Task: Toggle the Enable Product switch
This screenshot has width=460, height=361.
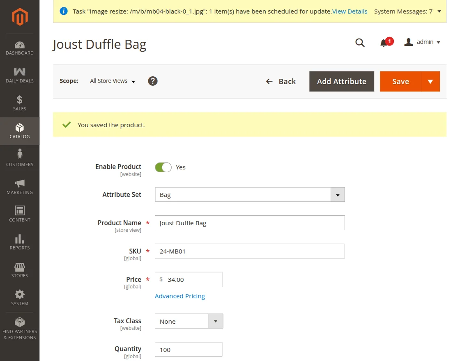Action: point(163,167)
